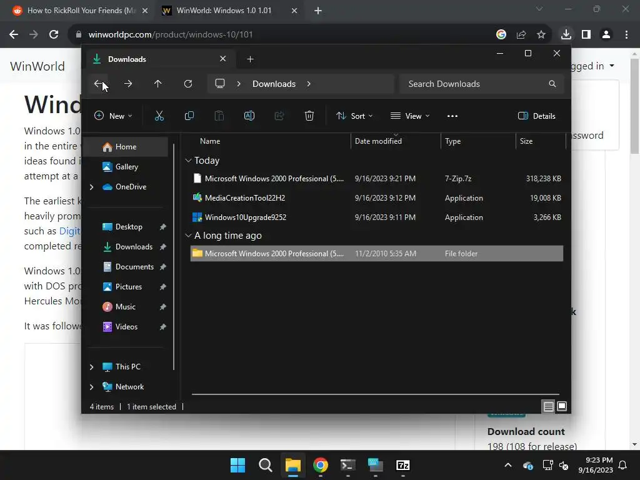This screenshot has height=480, width=640.
Task: Open Chrome downloads icon
Action: [566, 35]
